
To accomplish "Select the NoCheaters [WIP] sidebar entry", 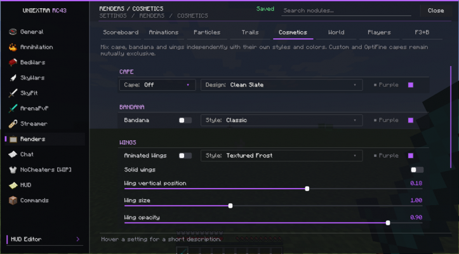I will tap(45, 170).
